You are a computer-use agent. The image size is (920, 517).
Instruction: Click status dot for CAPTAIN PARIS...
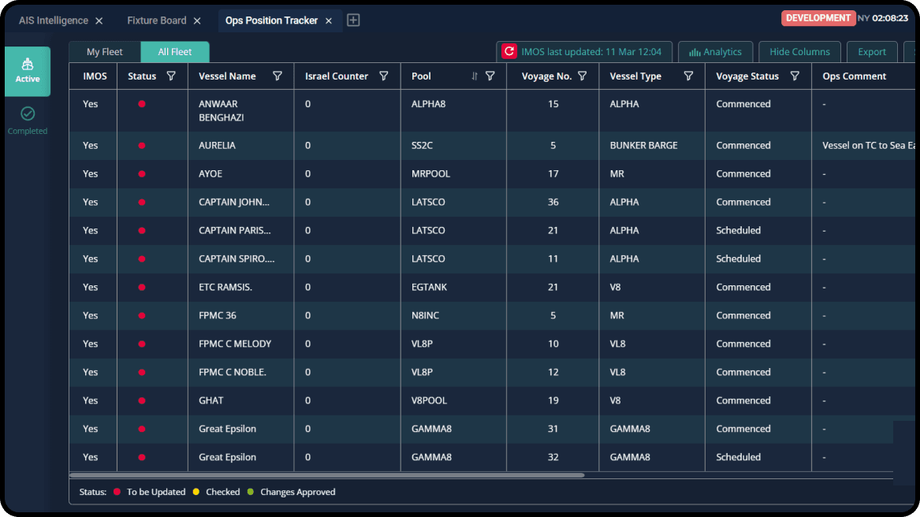[x=141, y=231]
